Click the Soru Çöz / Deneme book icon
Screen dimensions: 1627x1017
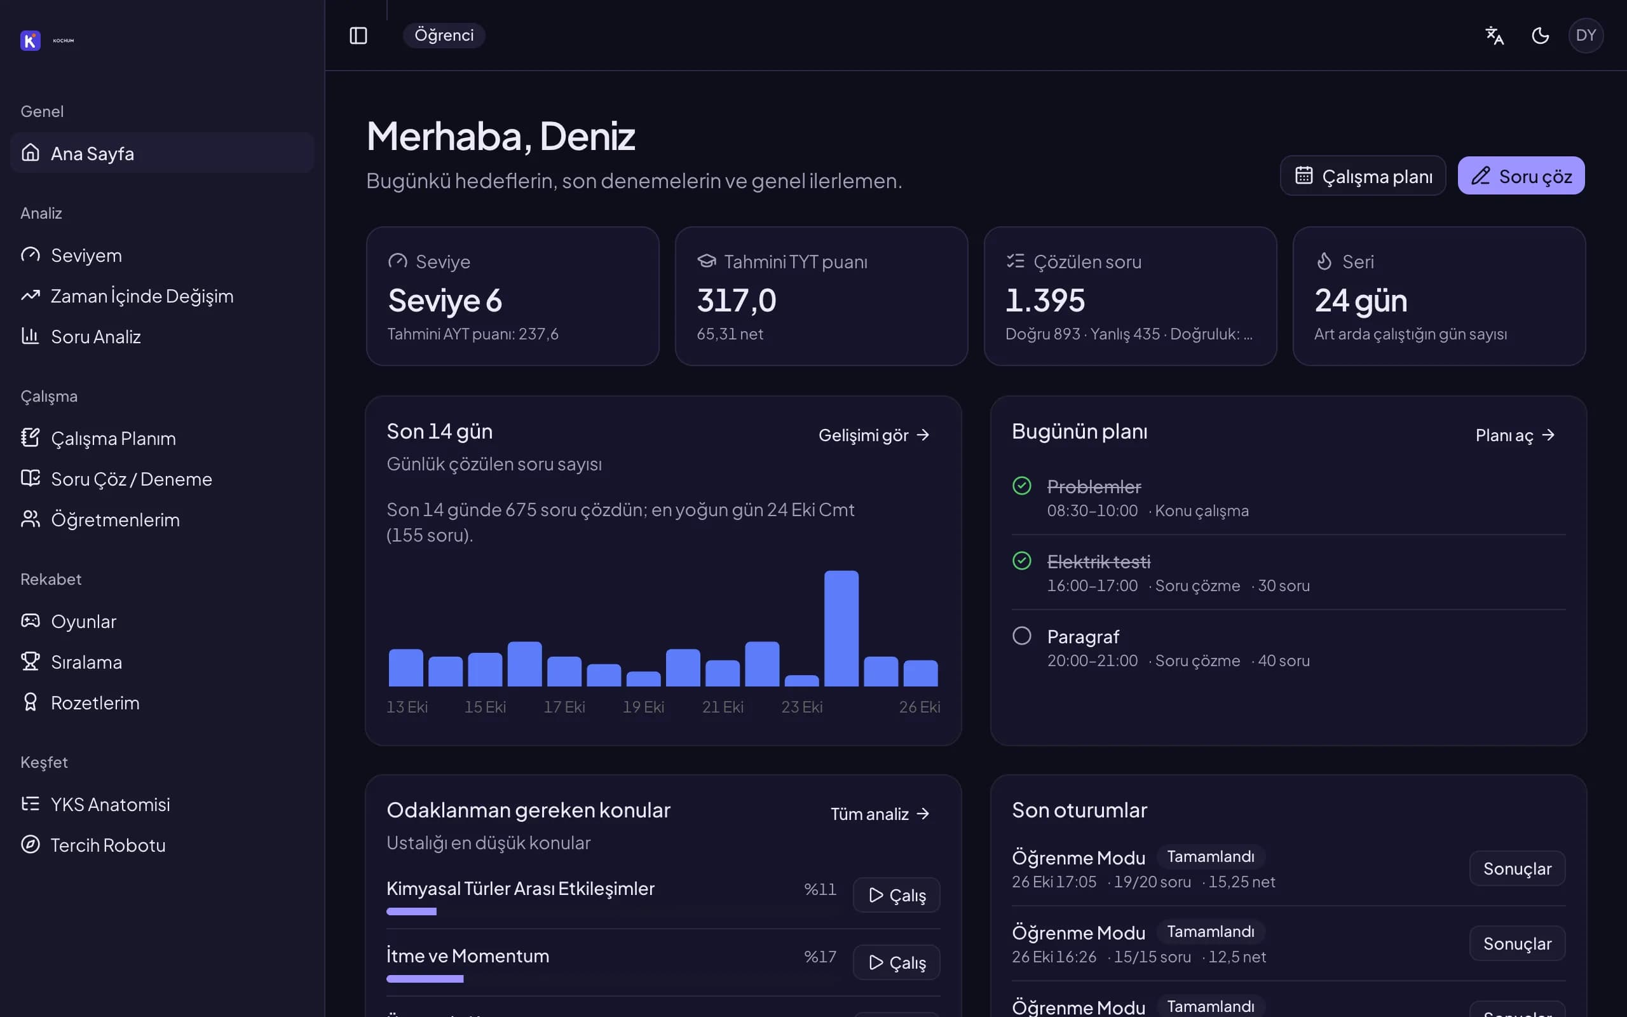(x=31, y=478)
